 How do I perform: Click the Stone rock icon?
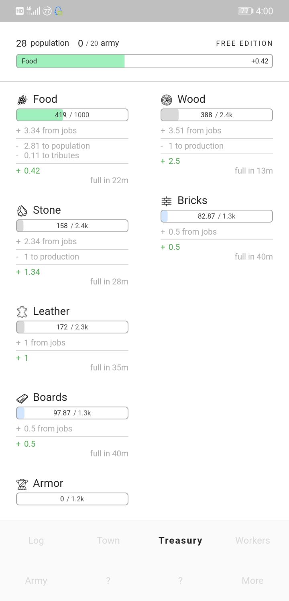point(22,211)
